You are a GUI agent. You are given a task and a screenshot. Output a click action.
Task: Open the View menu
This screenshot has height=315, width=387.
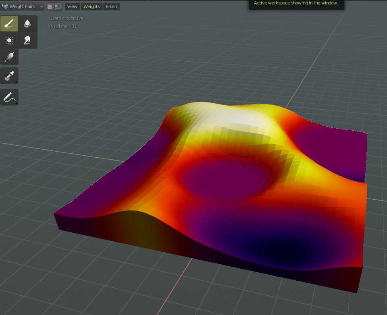pos(72,7)
